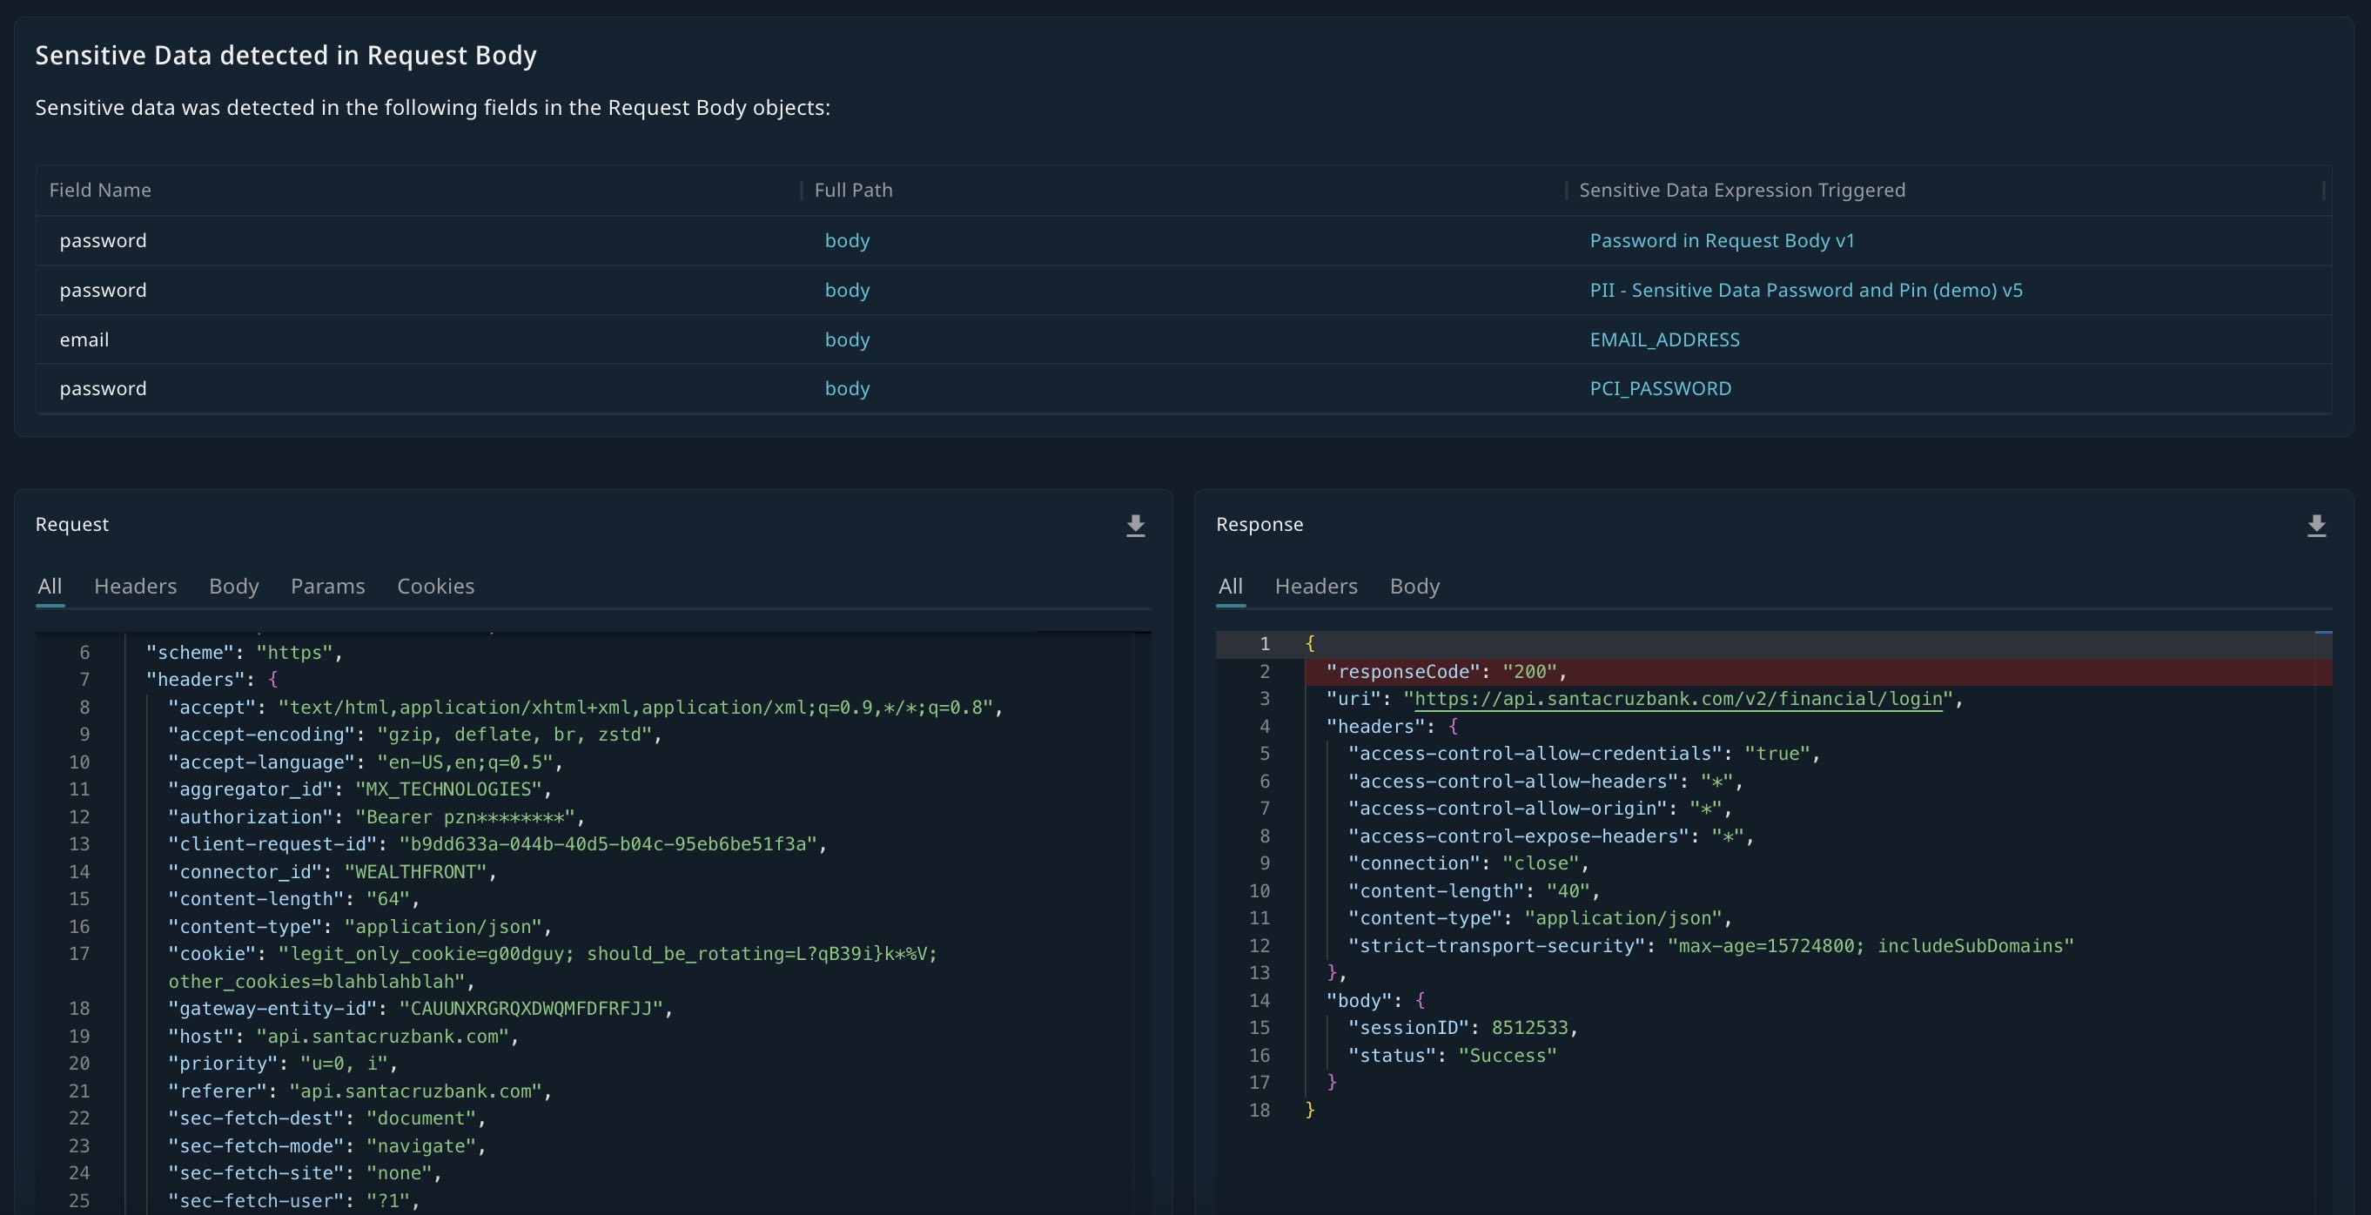Click the "responseCode": "200" highlighted line
The height and width of the screenshot is (1215, 2371).
(1817, 672)
